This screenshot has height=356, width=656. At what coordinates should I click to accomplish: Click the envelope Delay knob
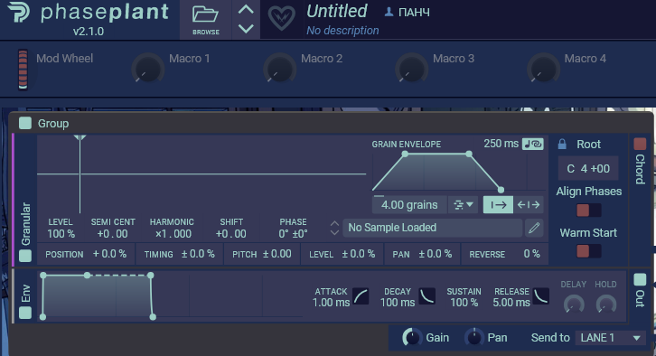click(574, 304)
